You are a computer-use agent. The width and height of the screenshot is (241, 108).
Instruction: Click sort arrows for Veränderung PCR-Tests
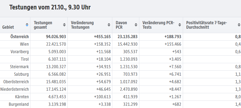pyautogui.click(x=179, y=25)
